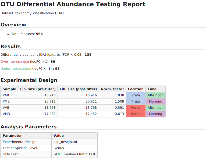The image size is (206, 158).
Task: Click the Analysis Parameters heading
Action: [x=29, y=127]
